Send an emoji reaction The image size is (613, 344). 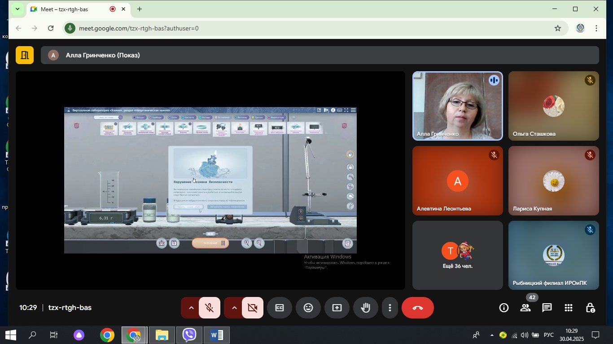308,308
